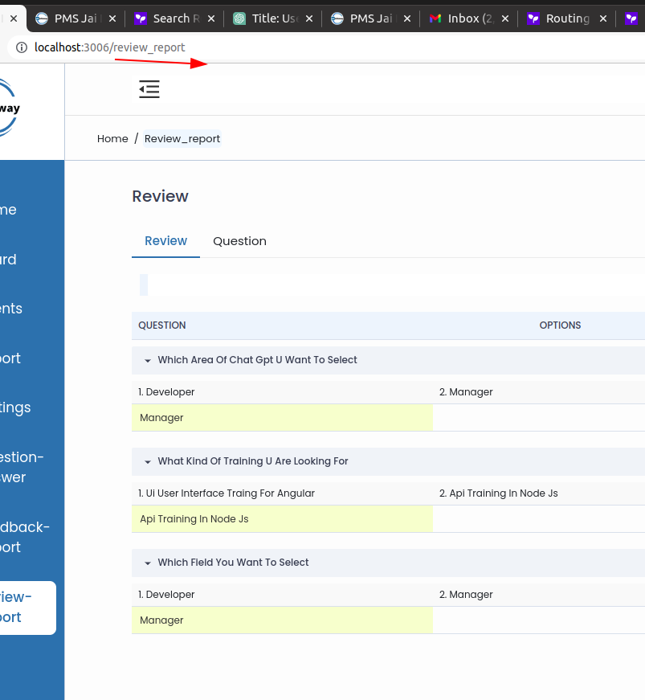Go to Home via breadcrumb link
This screenshot has width=645, height=700.
(x=112, y=139)
